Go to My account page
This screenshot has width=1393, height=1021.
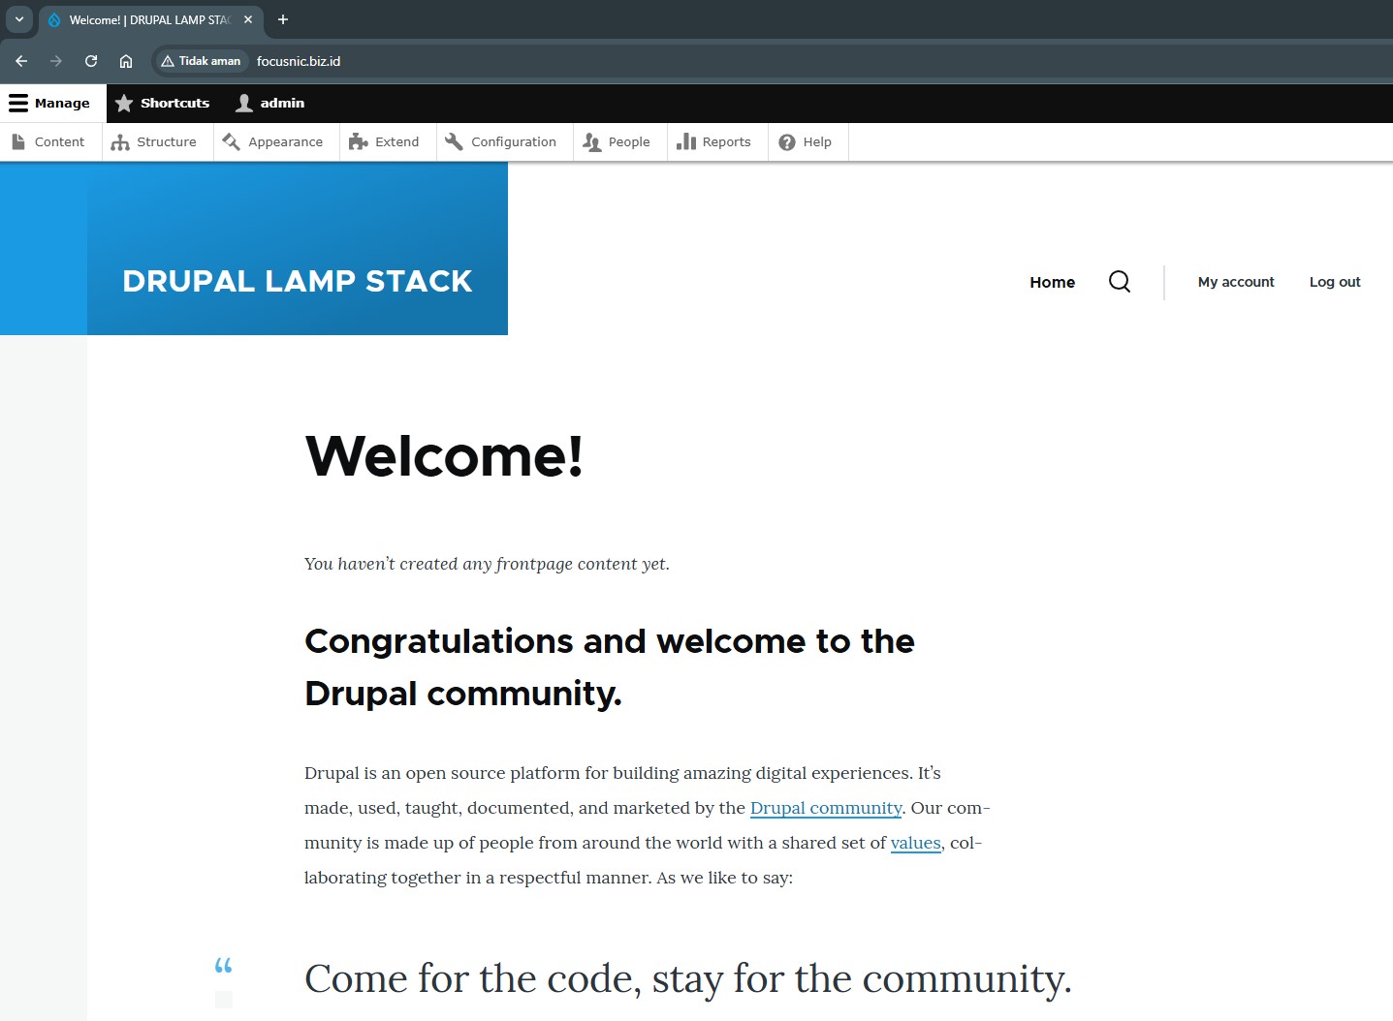[1235, 282]
